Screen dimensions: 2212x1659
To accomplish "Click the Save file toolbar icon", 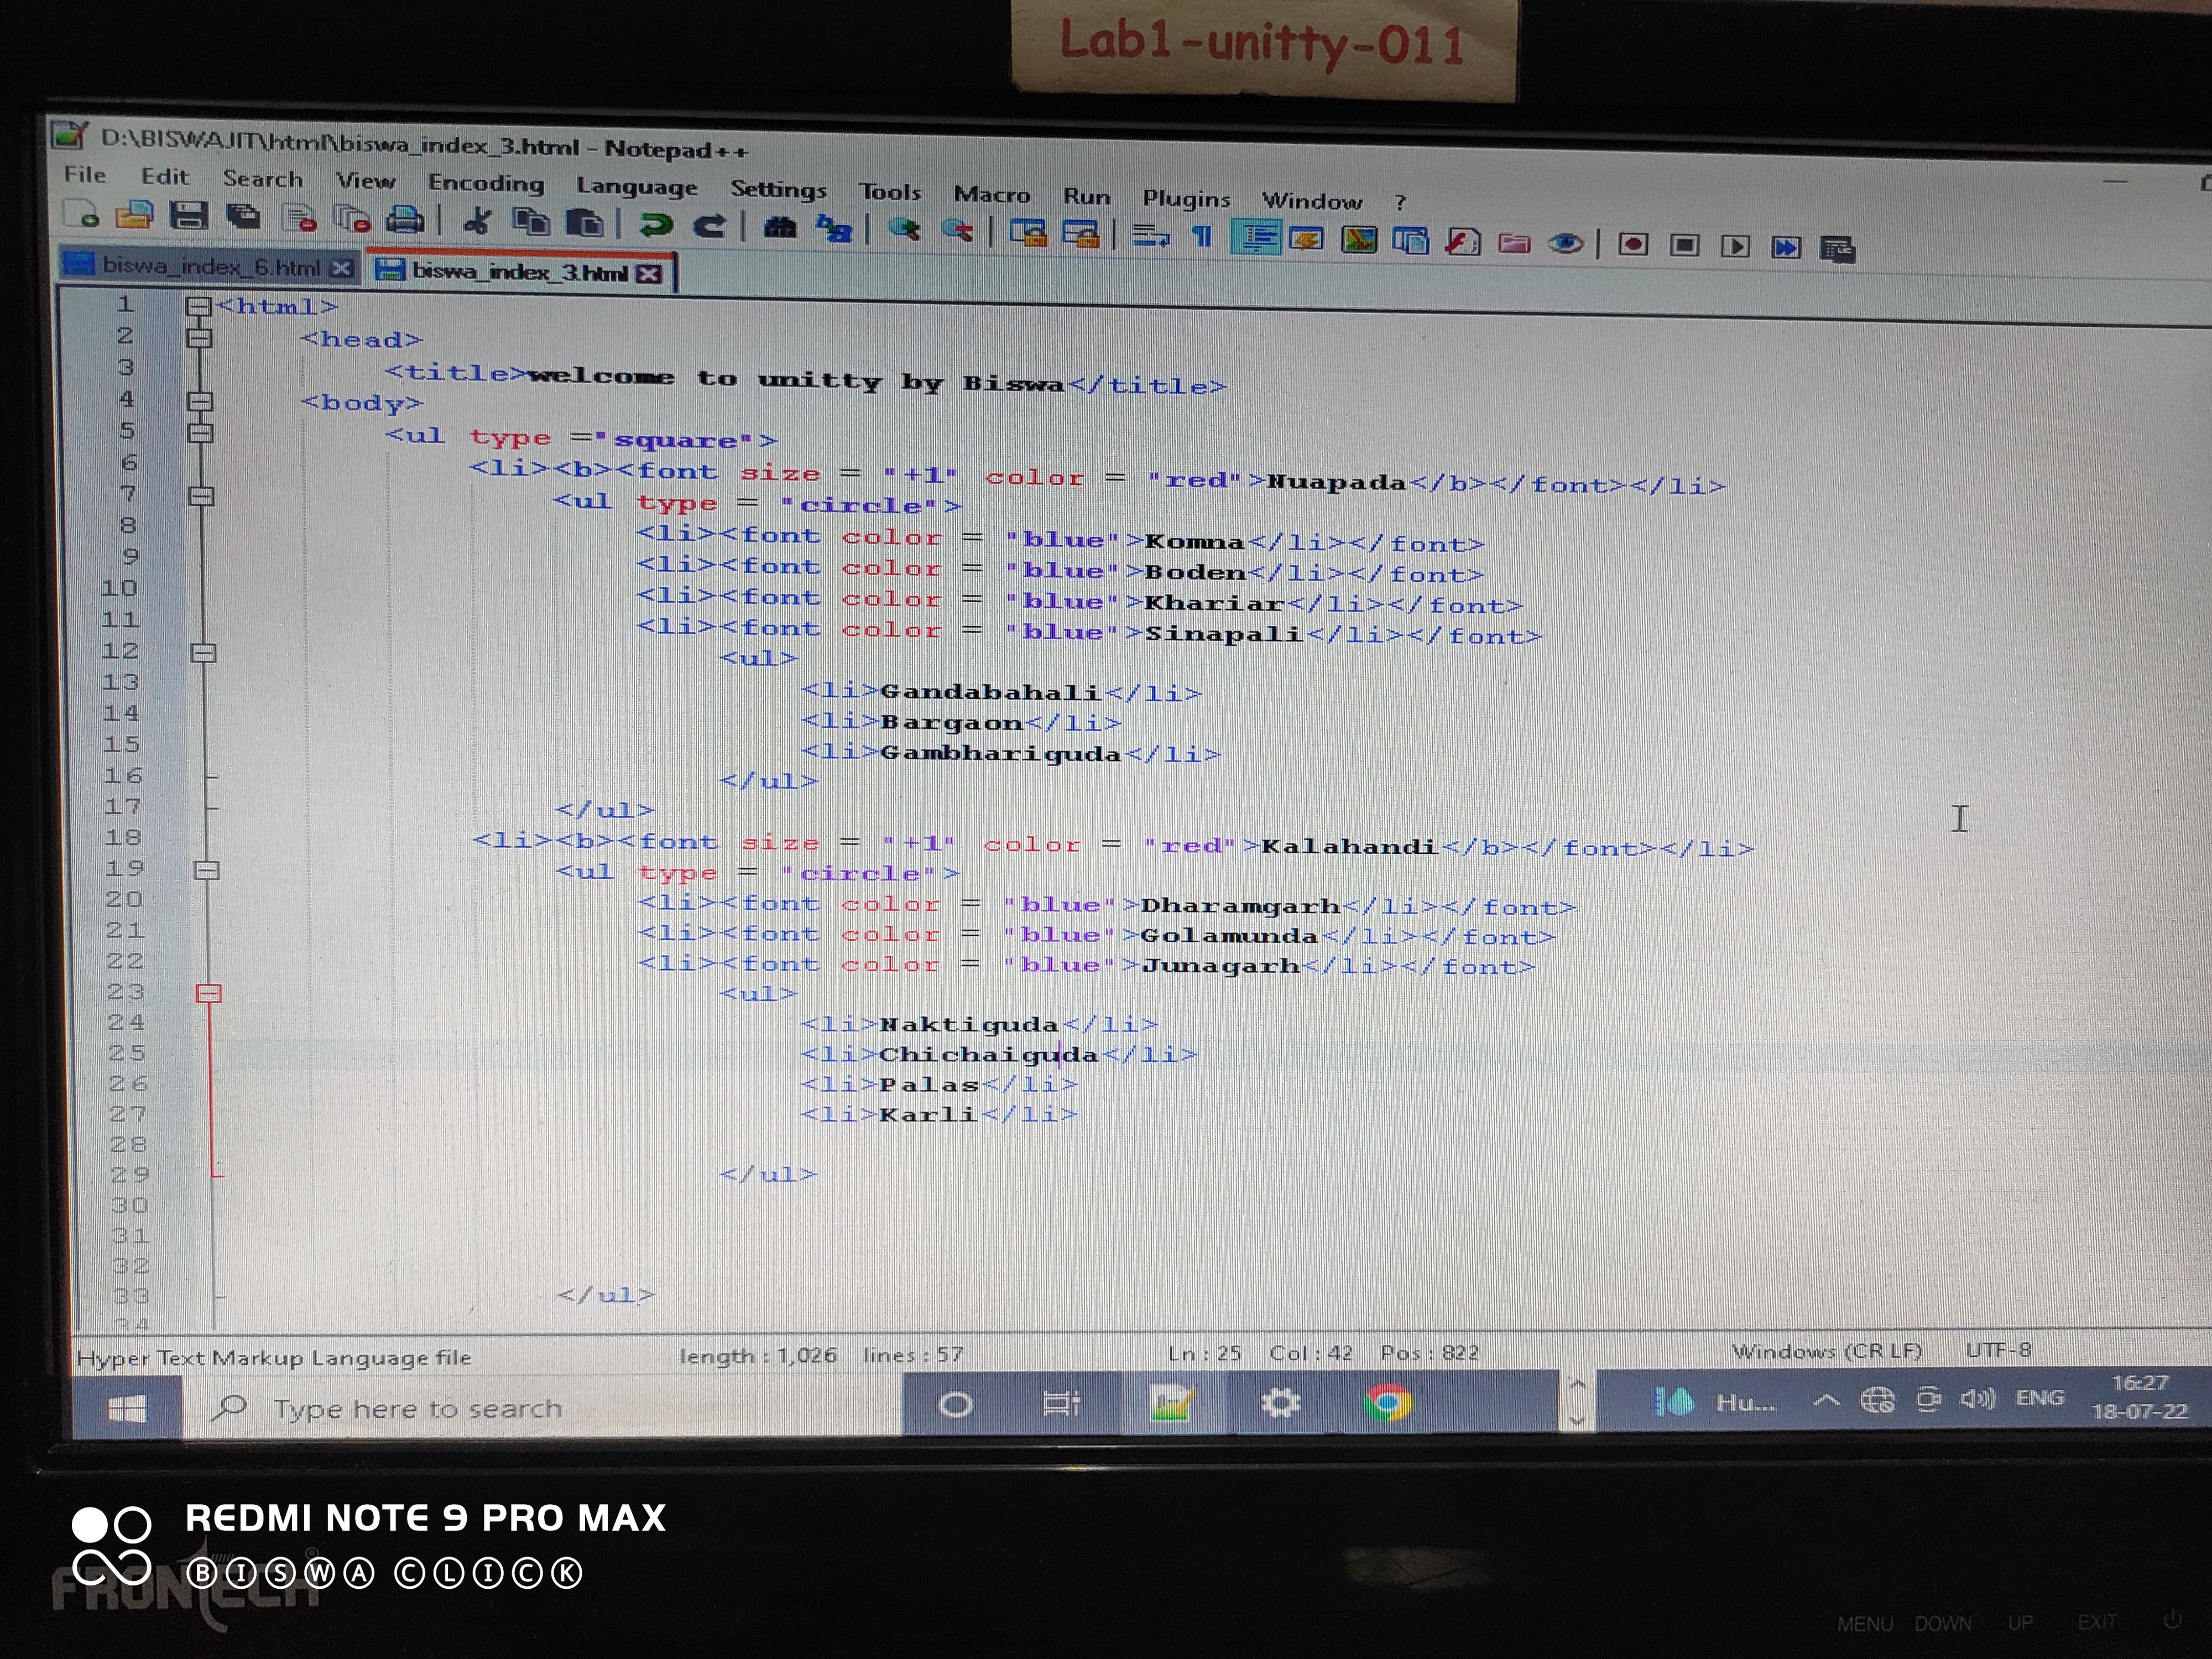I will tap(188, 216).
